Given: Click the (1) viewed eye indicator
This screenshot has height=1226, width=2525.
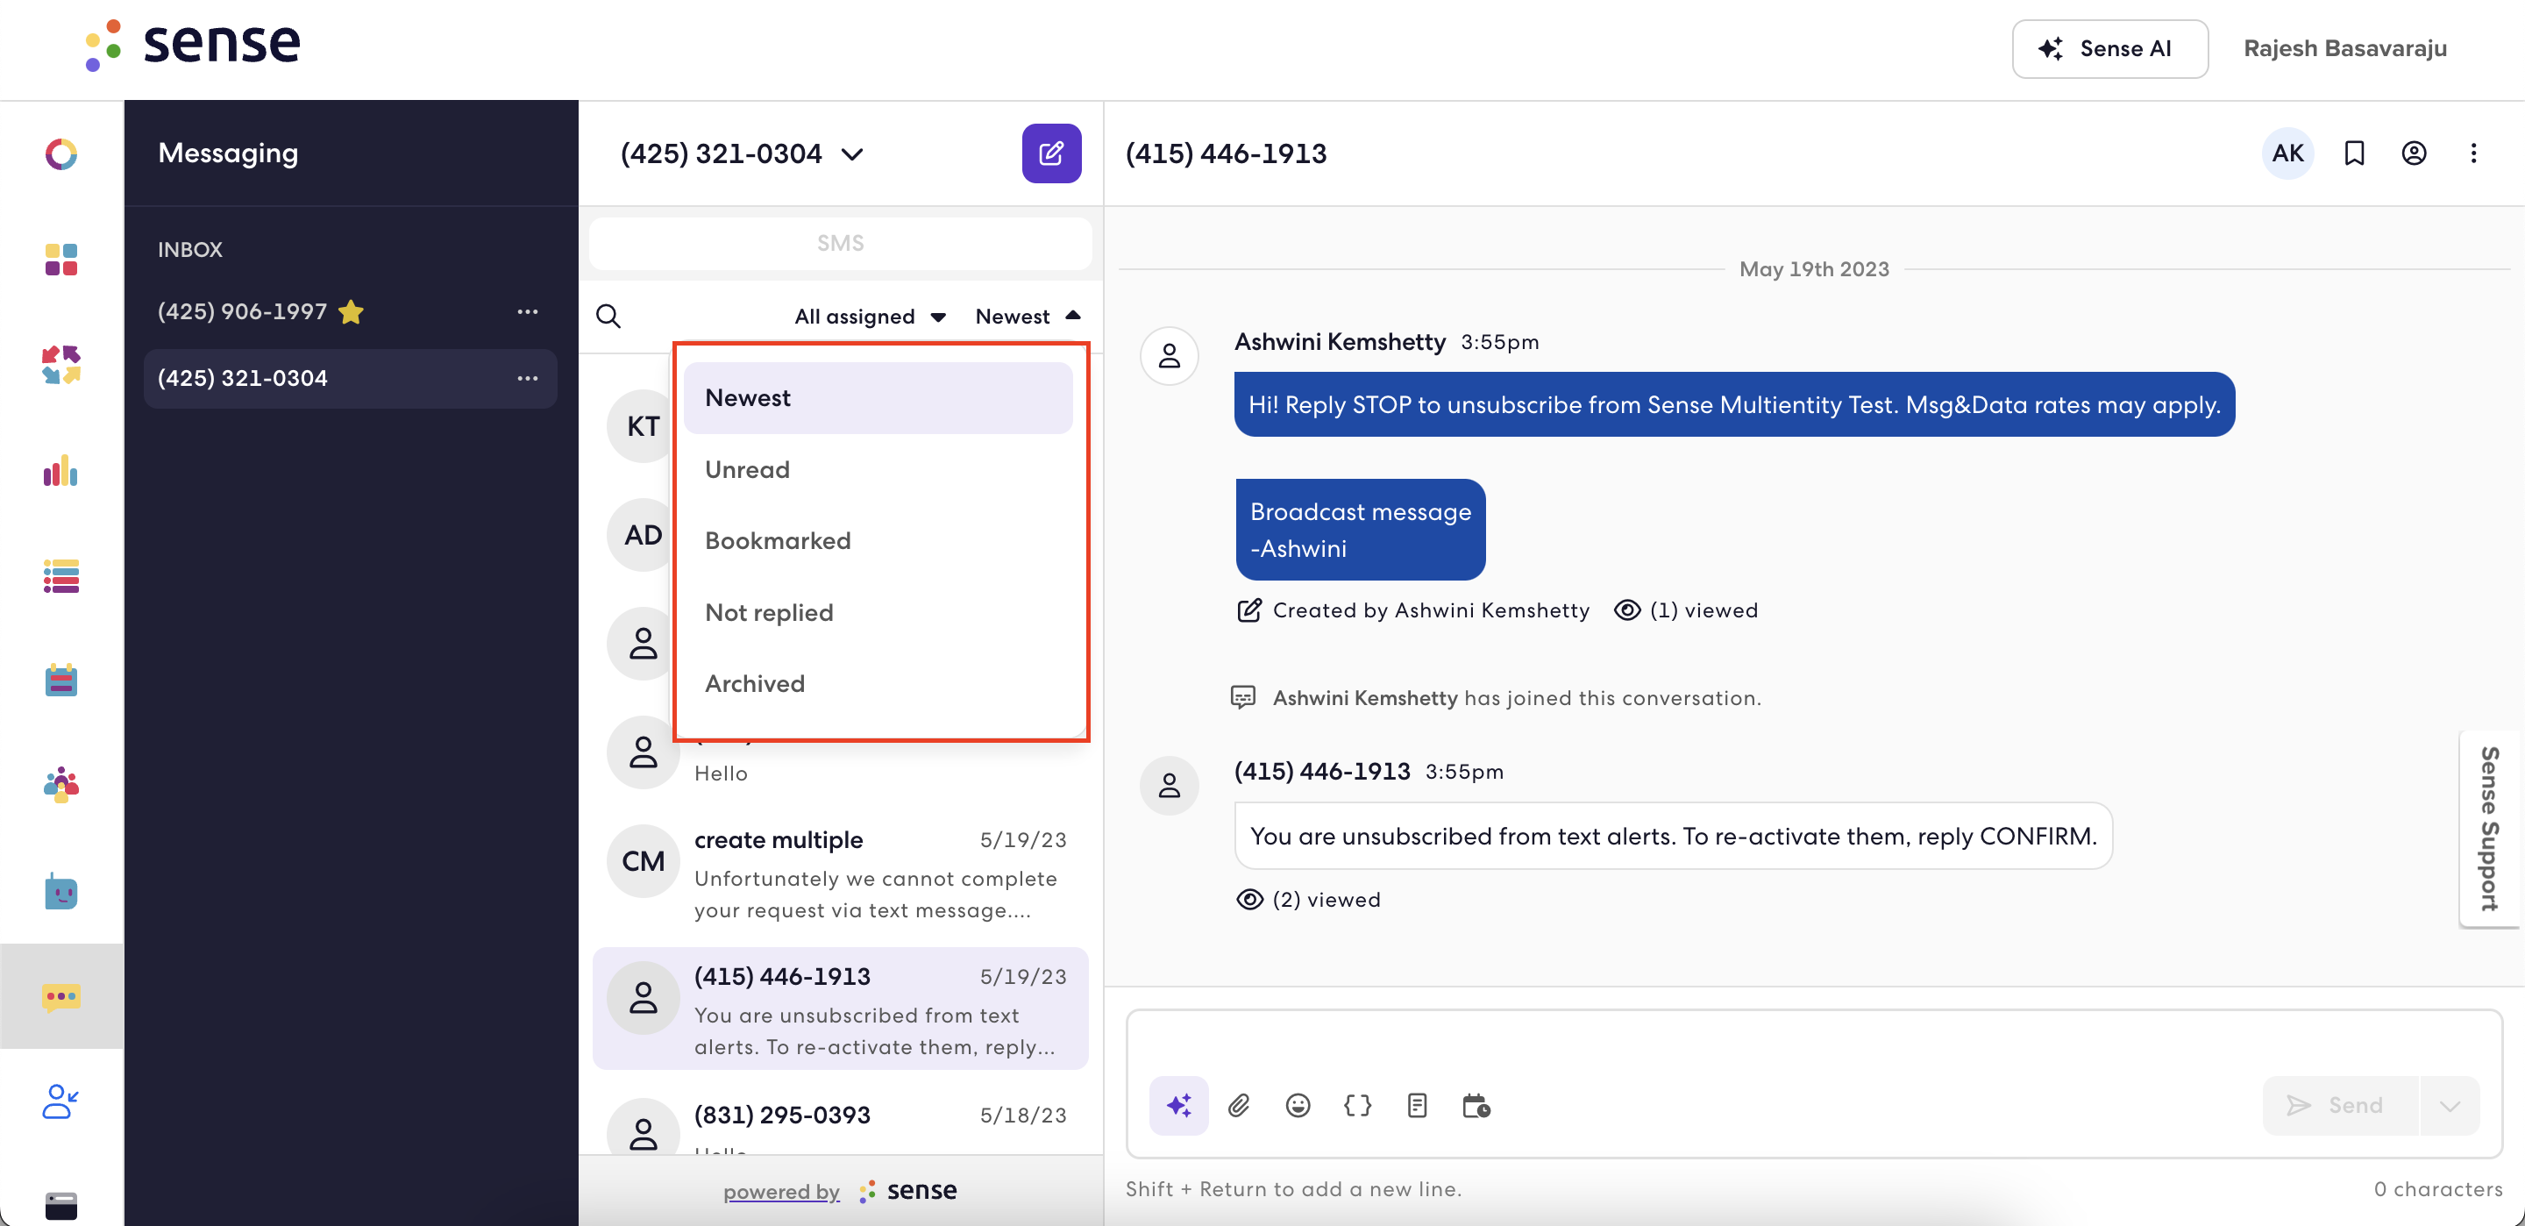Looking at the screenshot, I should click(x=1686, y=610).
